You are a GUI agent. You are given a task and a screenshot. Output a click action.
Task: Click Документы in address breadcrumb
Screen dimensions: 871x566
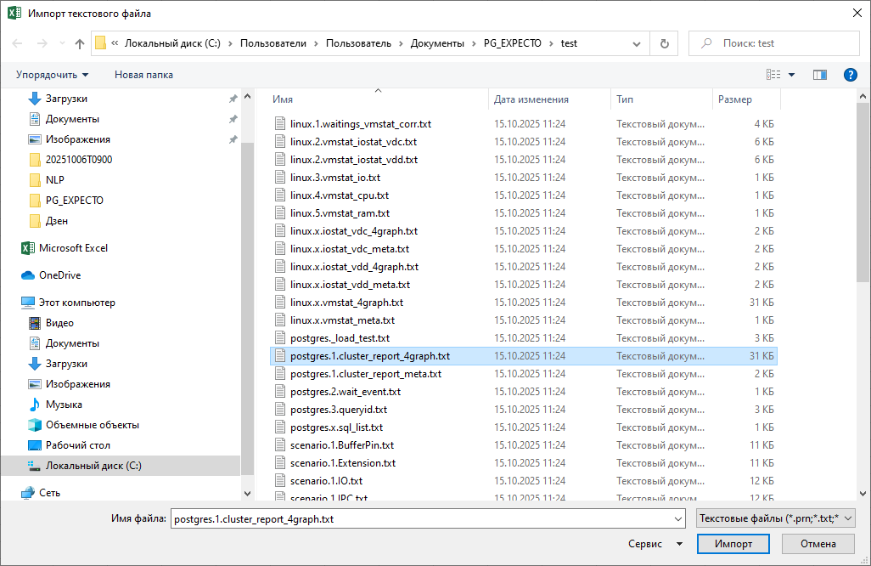click(437, 43)
